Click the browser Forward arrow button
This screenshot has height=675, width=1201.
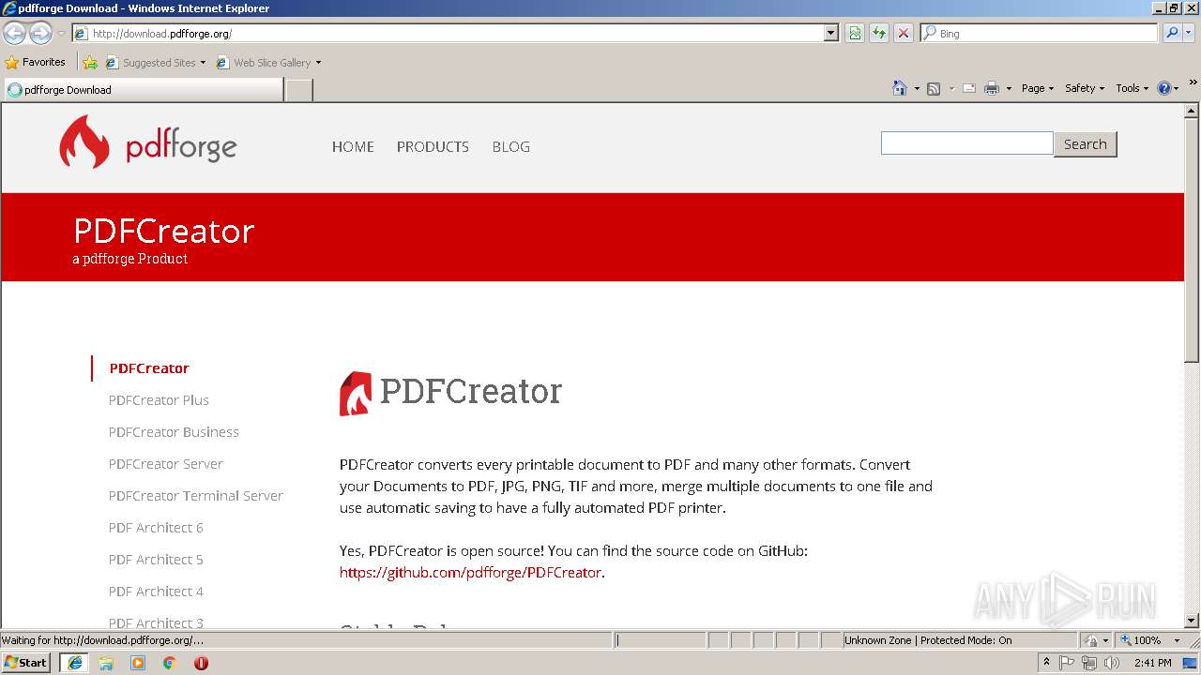40,33
